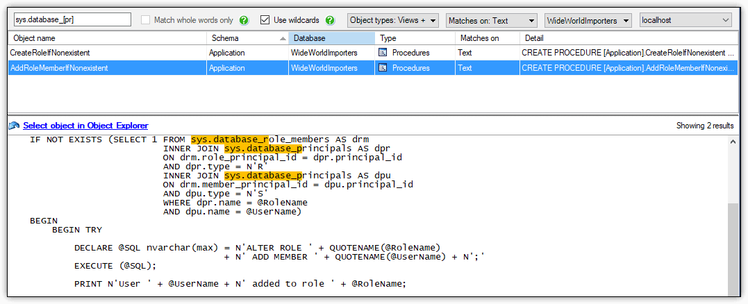Sort by the Object name column header
This screenshot has width=748, height=304.
[x=104, y=38]
